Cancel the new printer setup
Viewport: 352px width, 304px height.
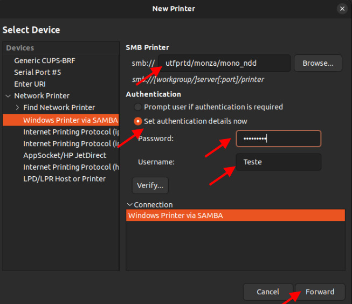pos(267,292)
